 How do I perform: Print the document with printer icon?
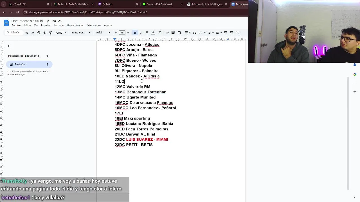click(x=39, y=33)
